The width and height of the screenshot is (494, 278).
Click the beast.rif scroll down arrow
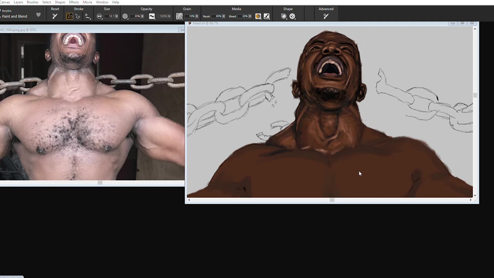(475, 196)
